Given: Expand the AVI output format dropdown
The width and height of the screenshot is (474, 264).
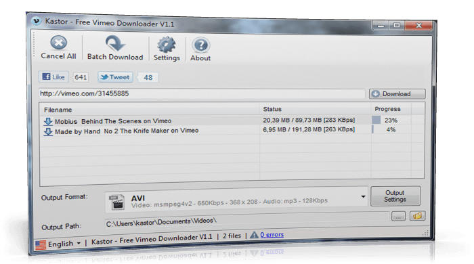Looking at the screenshot, I should [x=363, y=196].
